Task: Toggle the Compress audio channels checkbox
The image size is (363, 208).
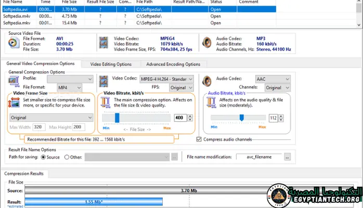Action: [x=199, y=139]
